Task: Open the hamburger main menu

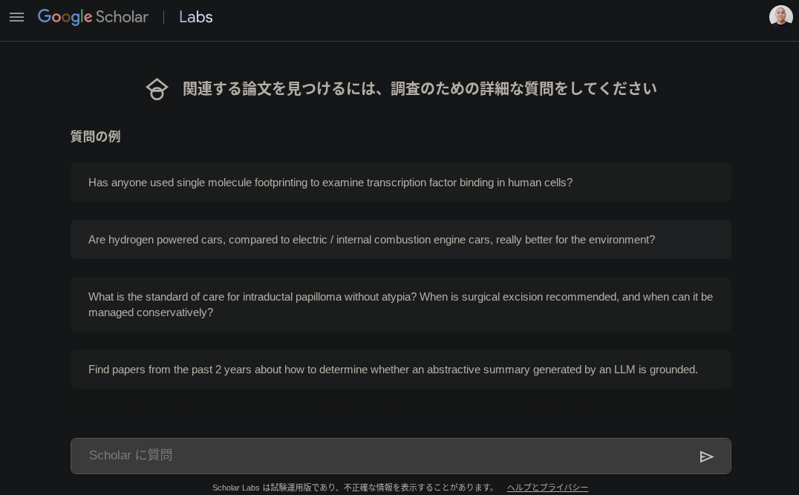Action: click(16, 17)
